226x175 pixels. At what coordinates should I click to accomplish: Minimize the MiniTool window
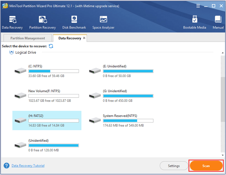click(206, 6)
